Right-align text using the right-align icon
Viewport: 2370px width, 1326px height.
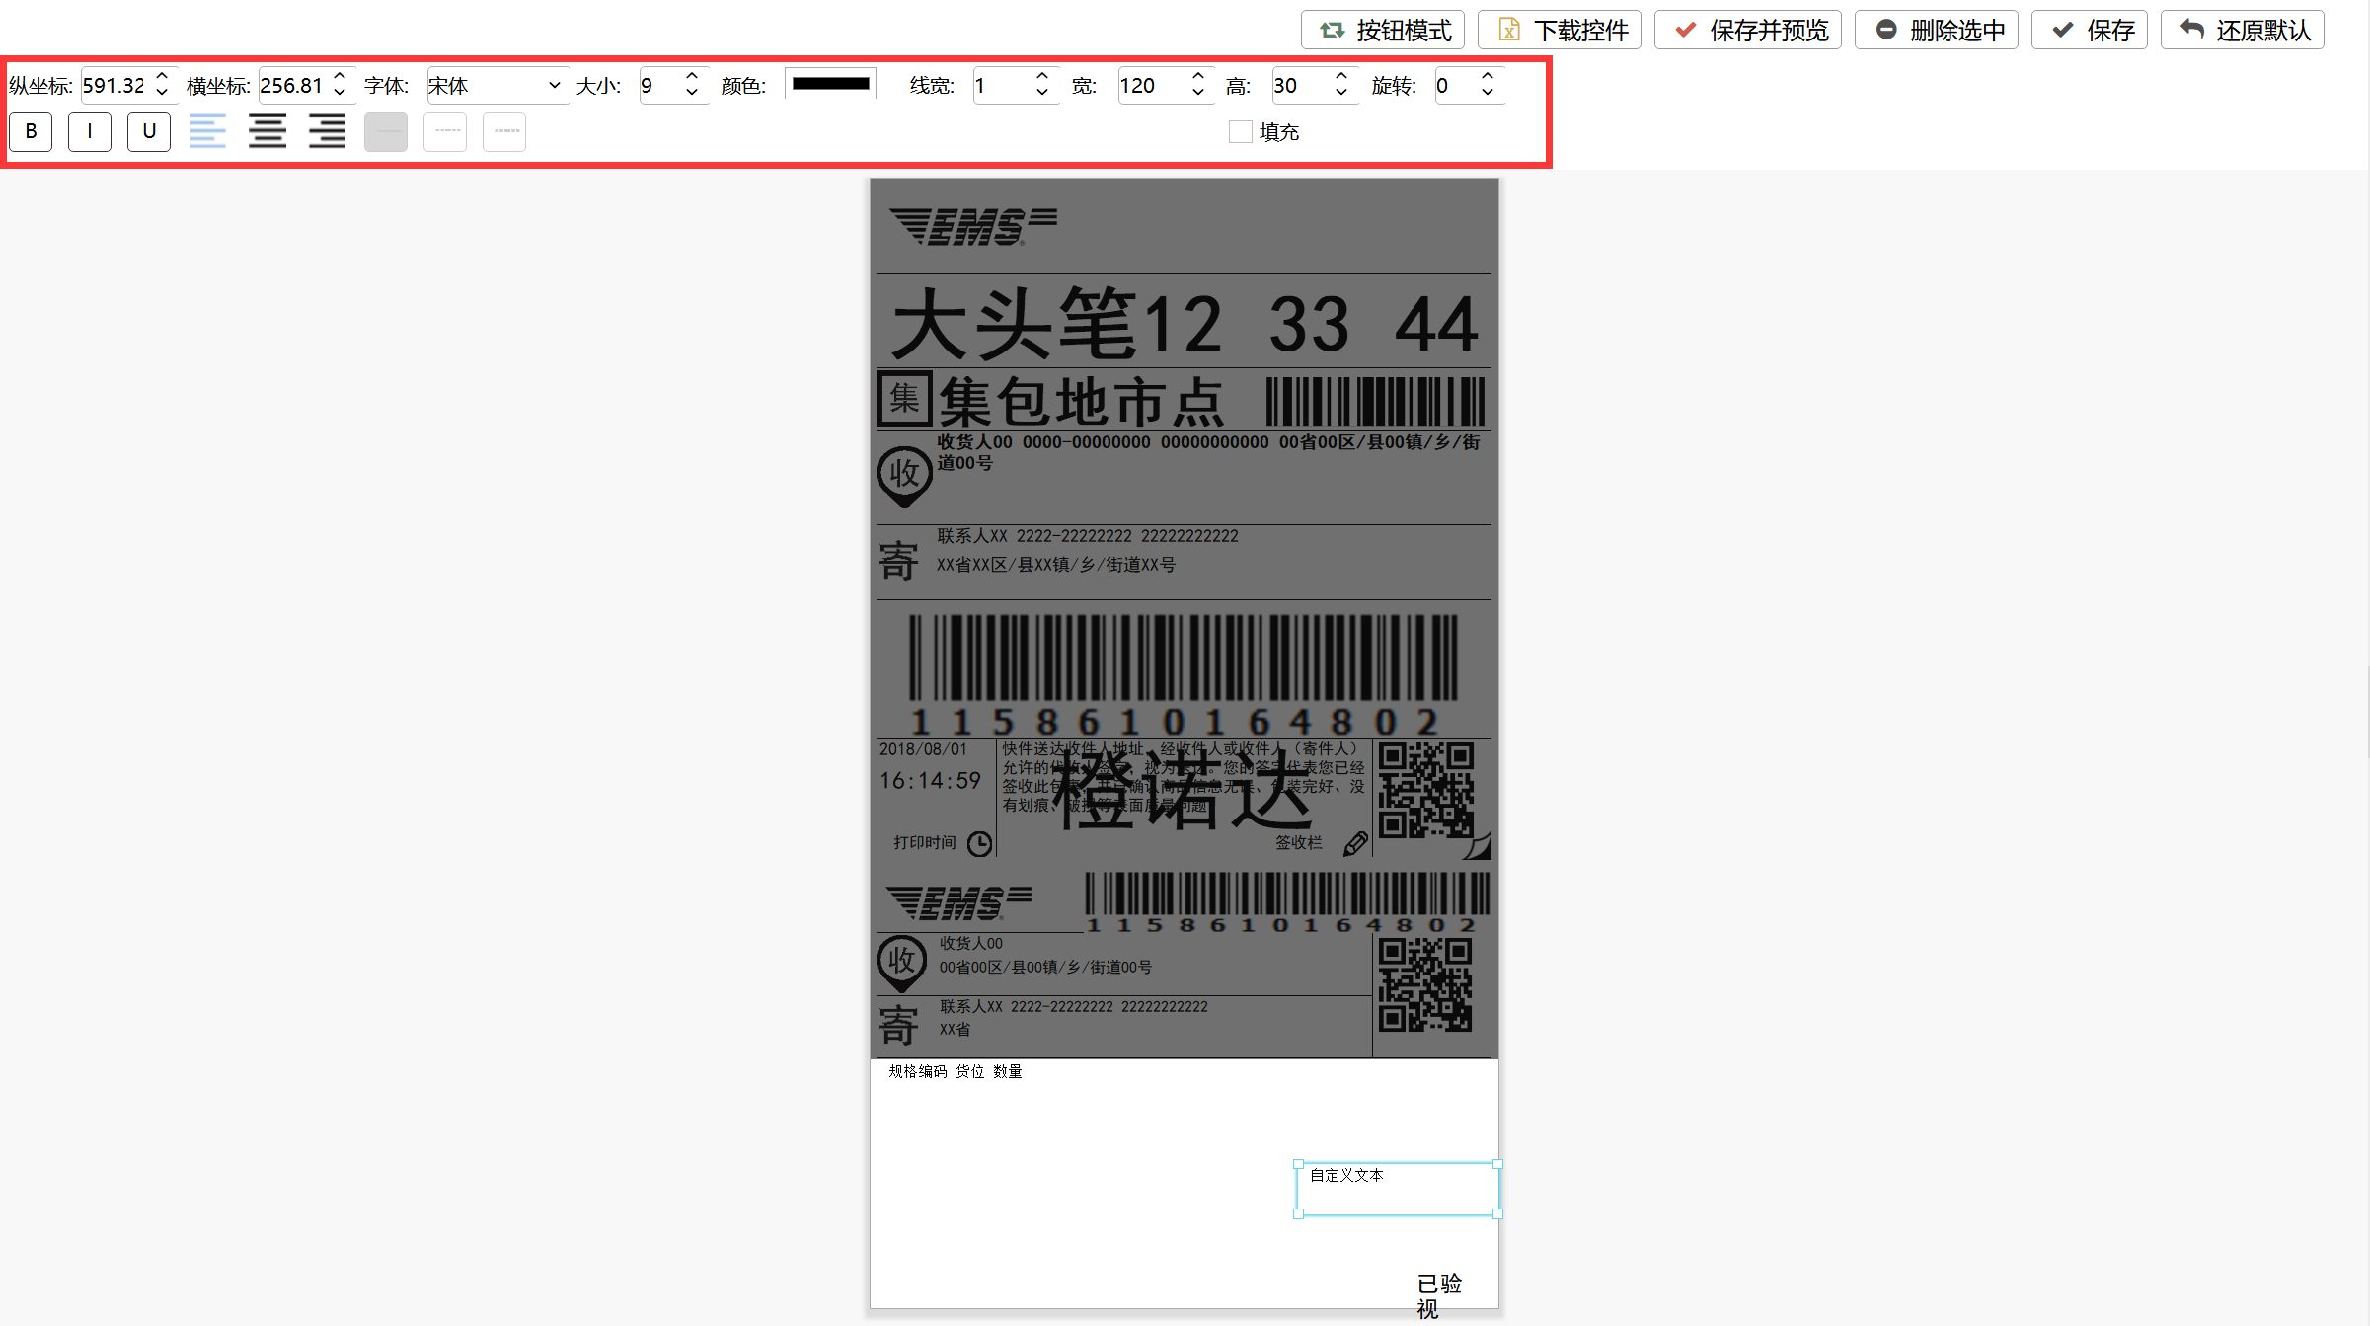click(x=327, y=131)
